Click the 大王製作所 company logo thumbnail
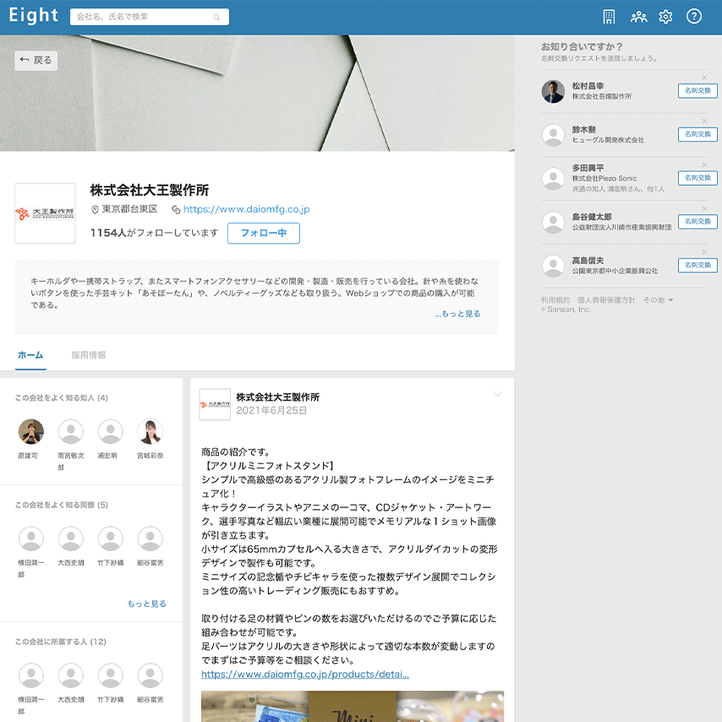 (45, 213)
